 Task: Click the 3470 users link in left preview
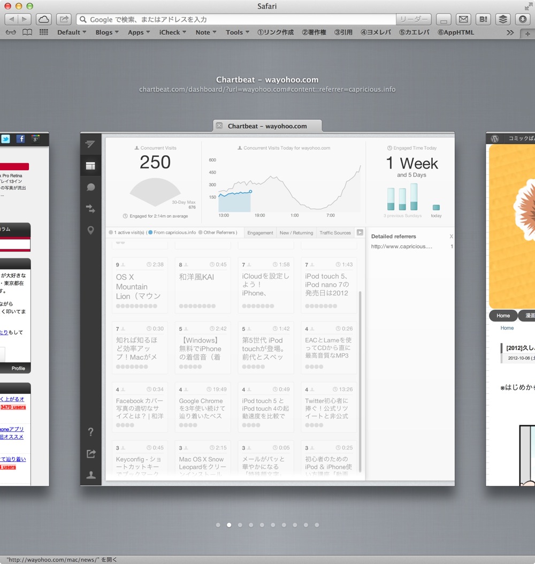13,407
